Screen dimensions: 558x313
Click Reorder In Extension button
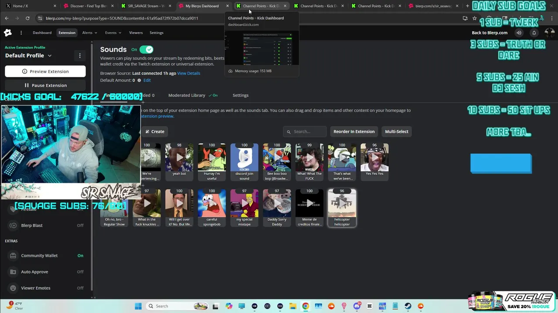coord(354,131)
